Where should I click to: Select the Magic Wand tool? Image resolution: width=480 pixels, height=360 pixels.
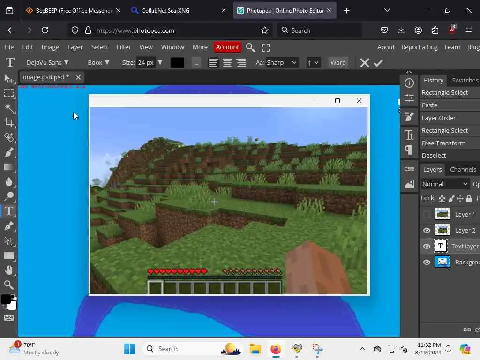coord(8,108)
